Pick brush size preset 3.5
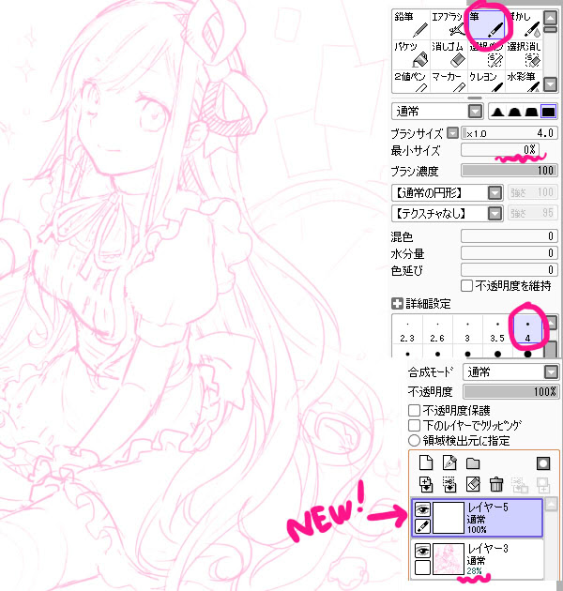This screenshot has width=563, height=591. 497,331
